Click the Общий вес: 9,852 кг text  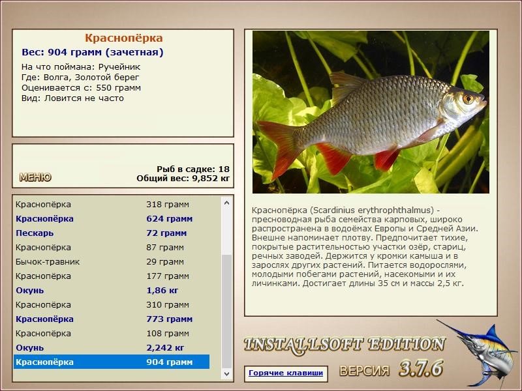[183, 178]
